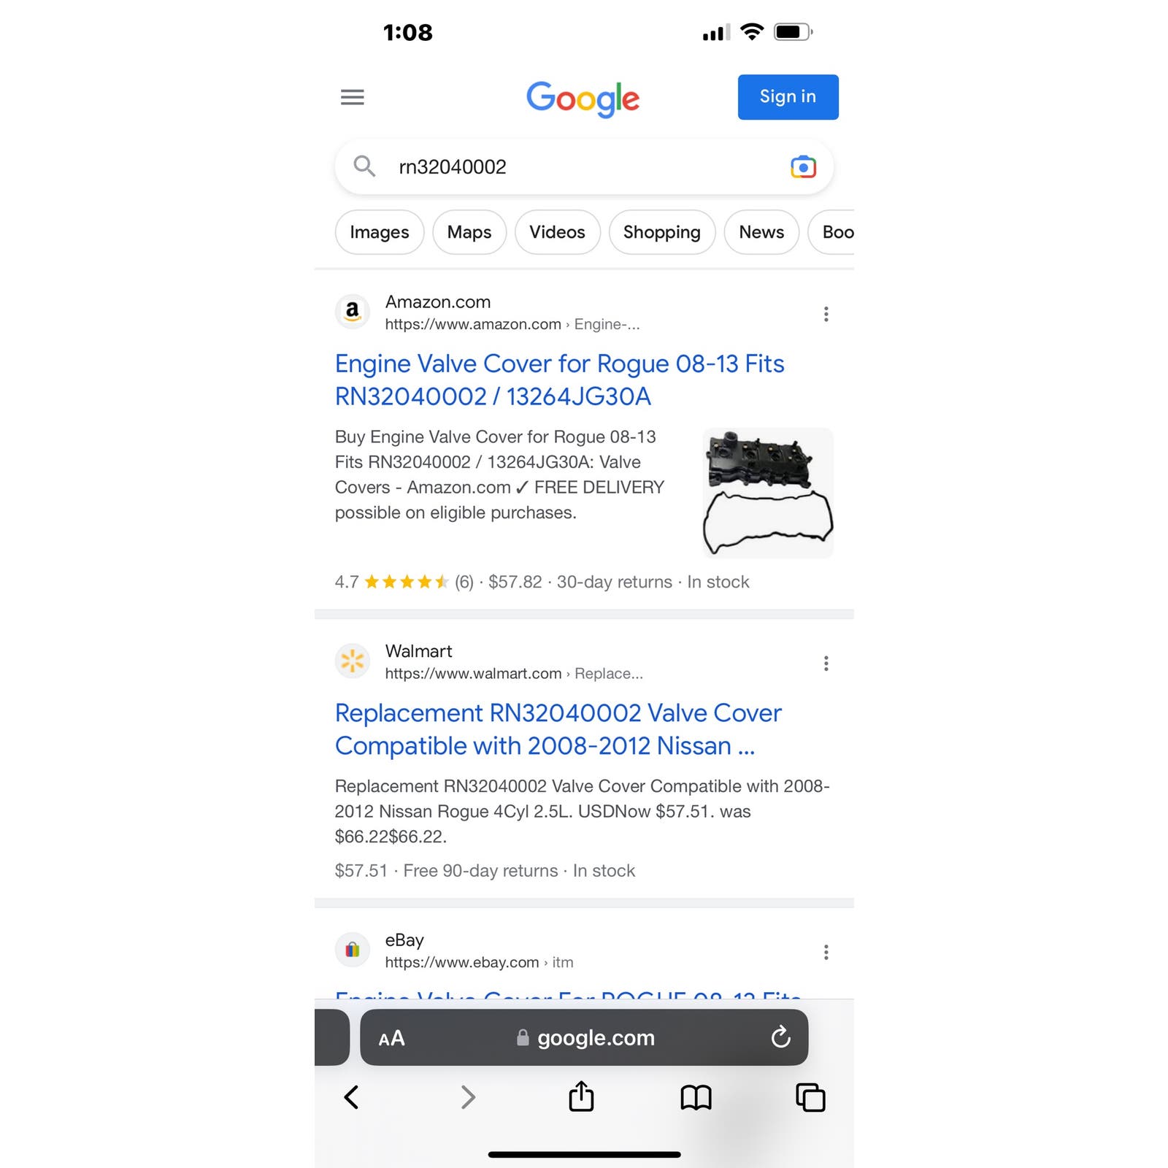Image resolution: width=1168 pixels, height=1168 pixels.
Task: Click the blue Sign in button
Action: coord(788,97)
